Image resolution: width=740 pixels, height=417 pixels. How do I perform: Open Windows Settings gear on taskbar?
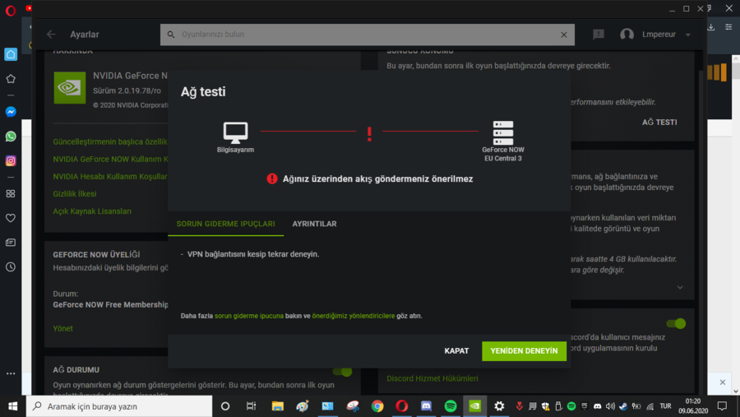pos(499,406)
